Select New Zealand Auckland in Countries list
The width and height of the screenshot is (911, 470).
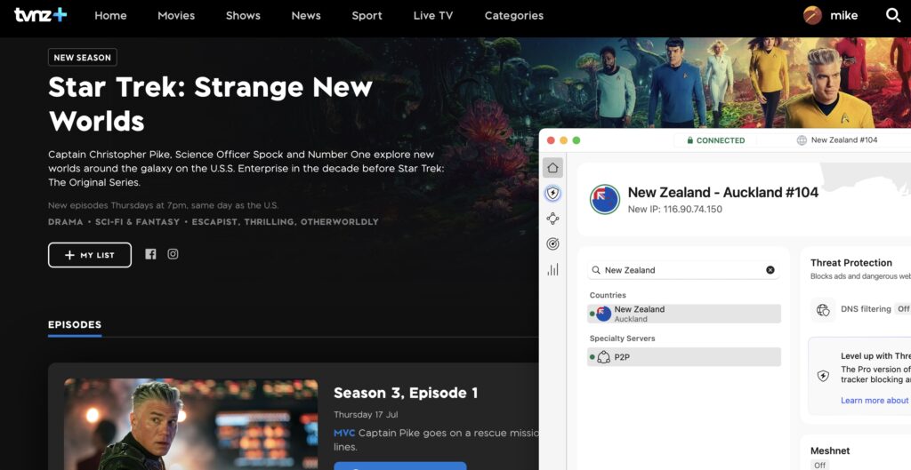[684, 314]
